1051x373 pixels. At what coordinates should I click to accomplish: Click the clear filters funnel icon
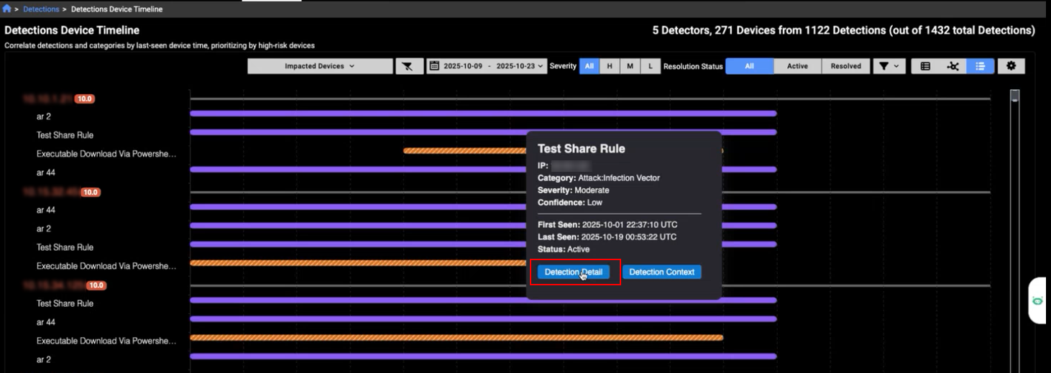pos(408,66)
